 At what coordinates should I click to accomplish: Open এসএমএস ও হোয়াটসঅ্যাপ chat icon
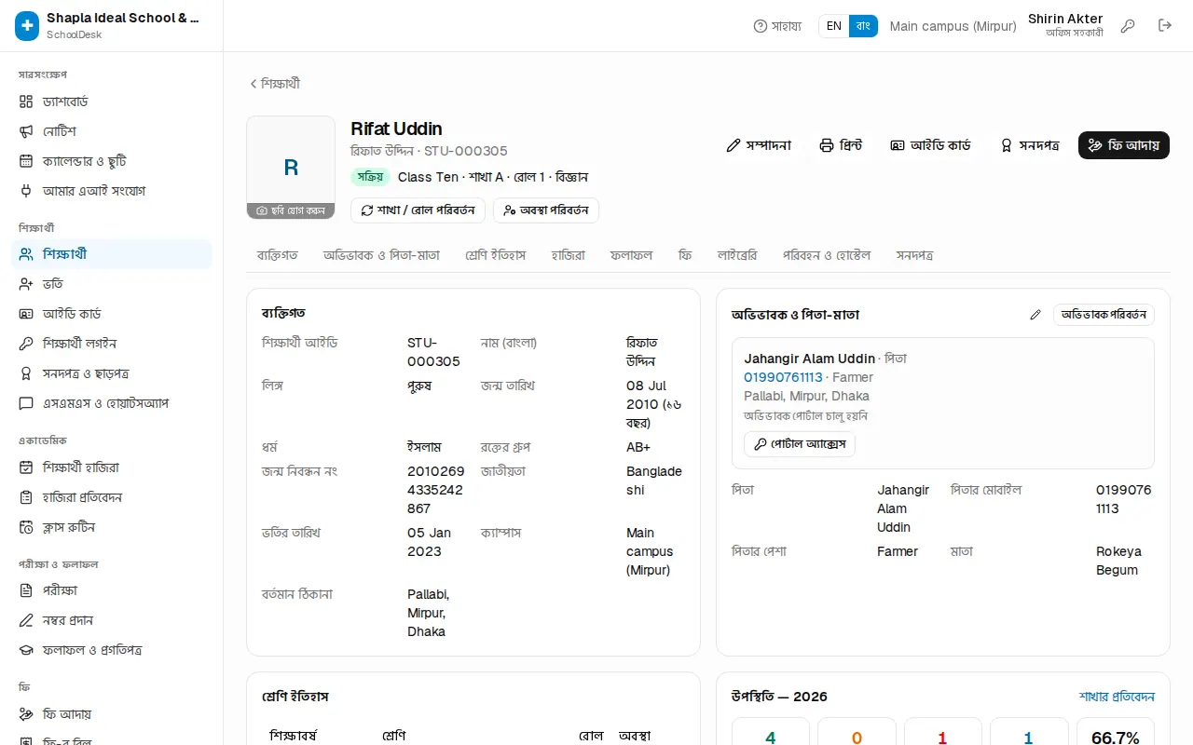tap(26, 403)
